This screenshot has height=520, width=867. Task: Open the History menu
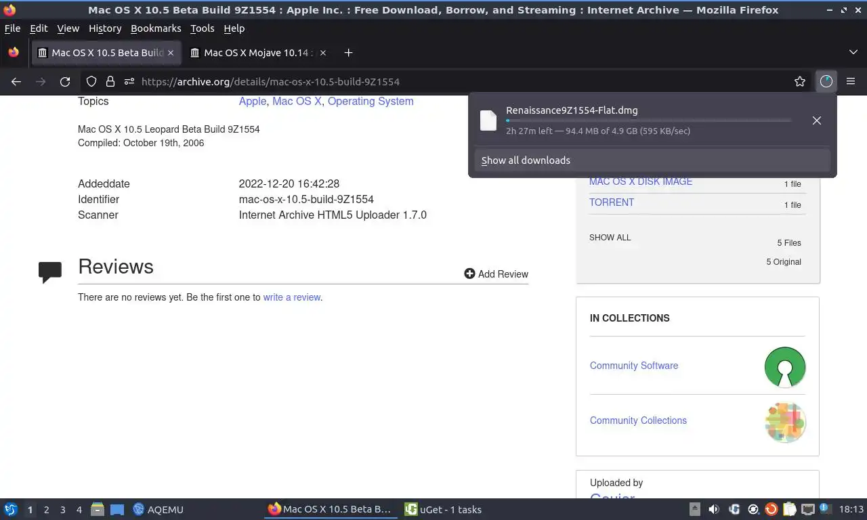[x=105, y=28]
